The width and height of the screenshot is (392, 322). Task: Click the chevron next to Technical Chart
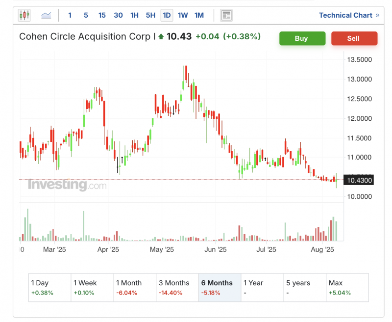[377, 15]
